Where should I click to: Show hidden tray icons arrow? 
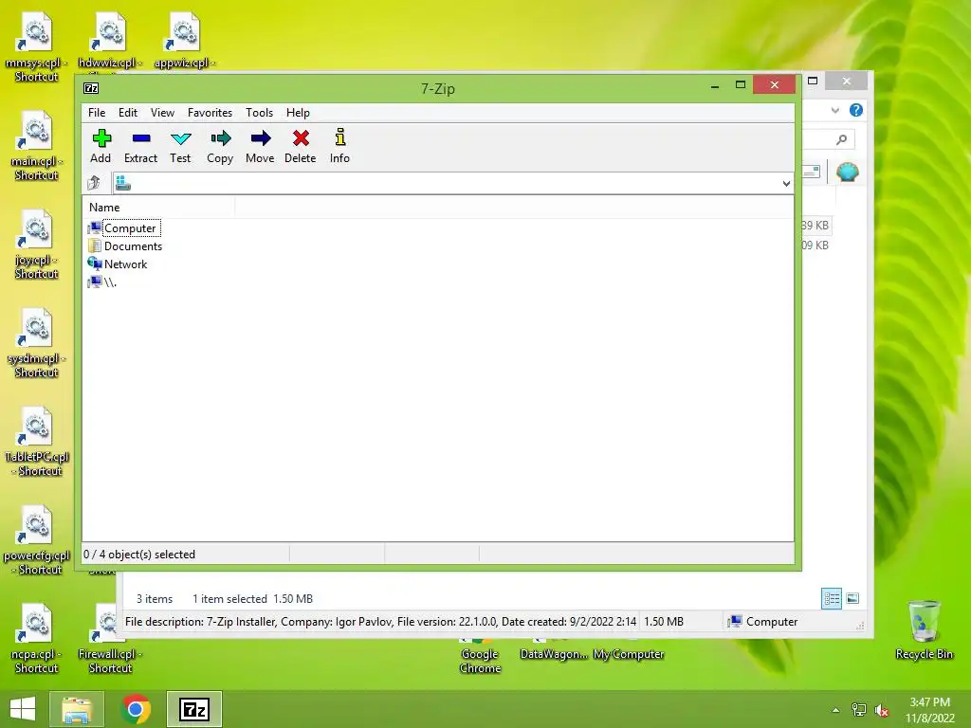835,710
